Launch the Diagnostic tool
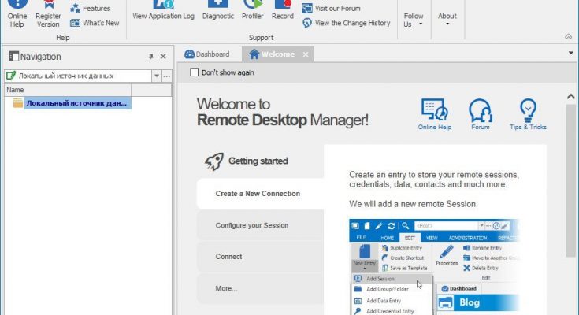 tap(217, 11)
